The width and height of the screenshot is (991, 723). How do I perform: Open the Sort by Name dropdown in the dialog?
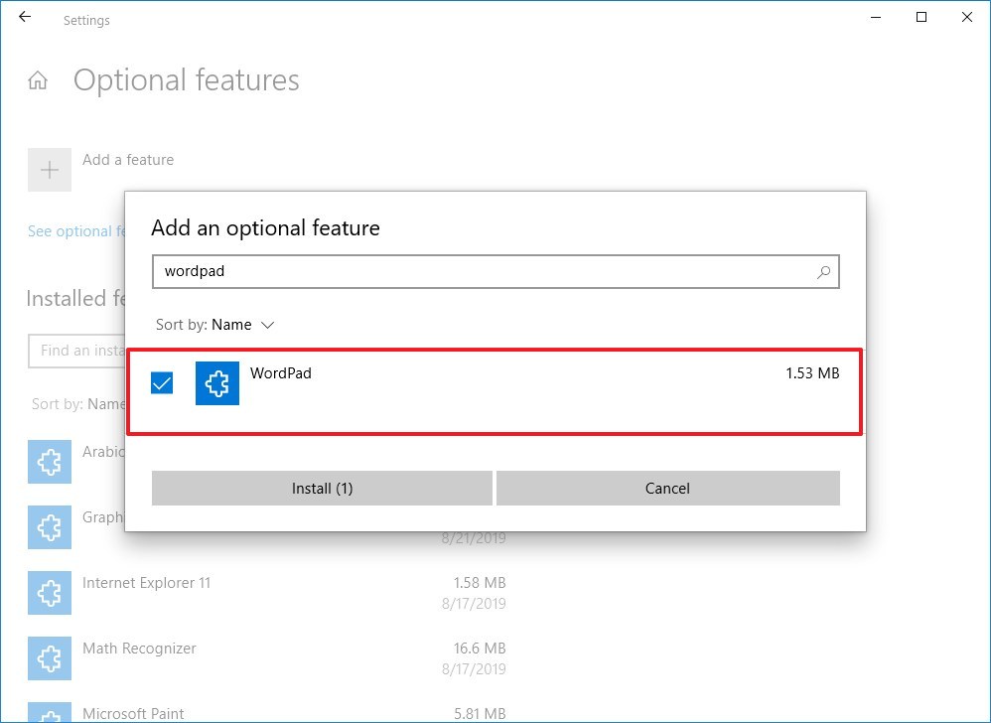click(215, 325)
